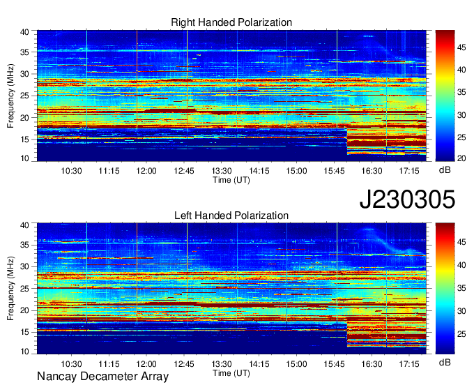Click the 35 dB label on top color bar
Screen dimensions: 474x385
tap(461, 92)
